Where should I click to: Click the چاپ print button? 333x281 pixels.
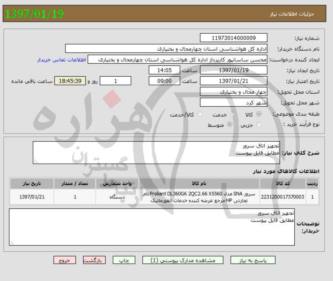tap(124, 260)
